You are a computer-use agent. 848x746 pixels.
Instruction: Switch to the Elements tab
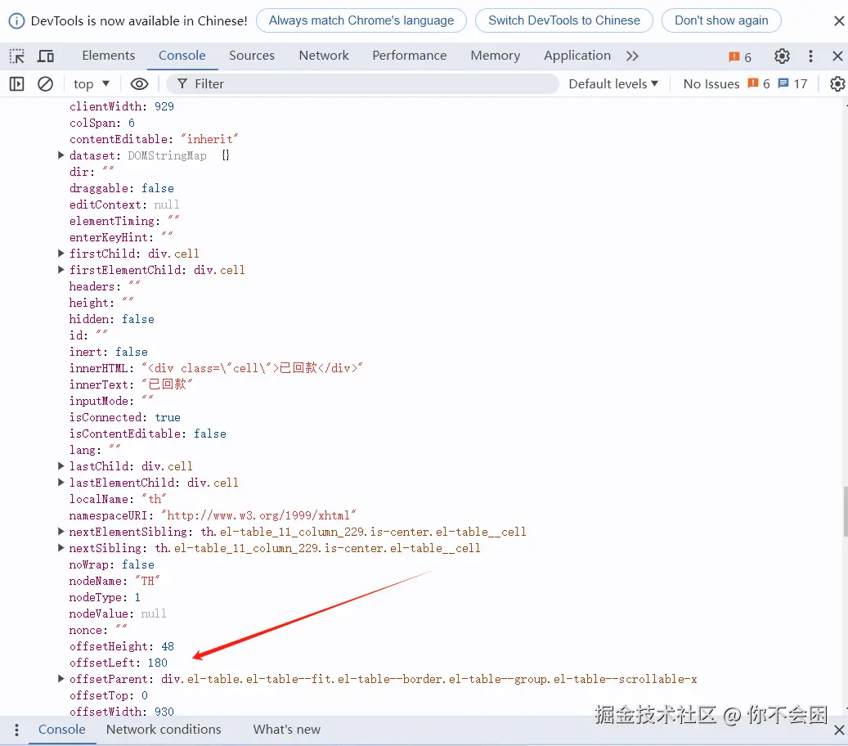108,56
